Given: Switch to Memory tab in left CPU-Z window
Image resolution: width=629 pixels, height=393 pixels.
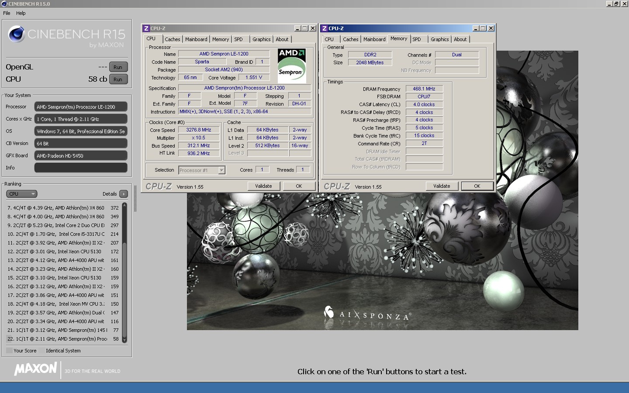Looking at the screenshot, I should coord(221,39).
